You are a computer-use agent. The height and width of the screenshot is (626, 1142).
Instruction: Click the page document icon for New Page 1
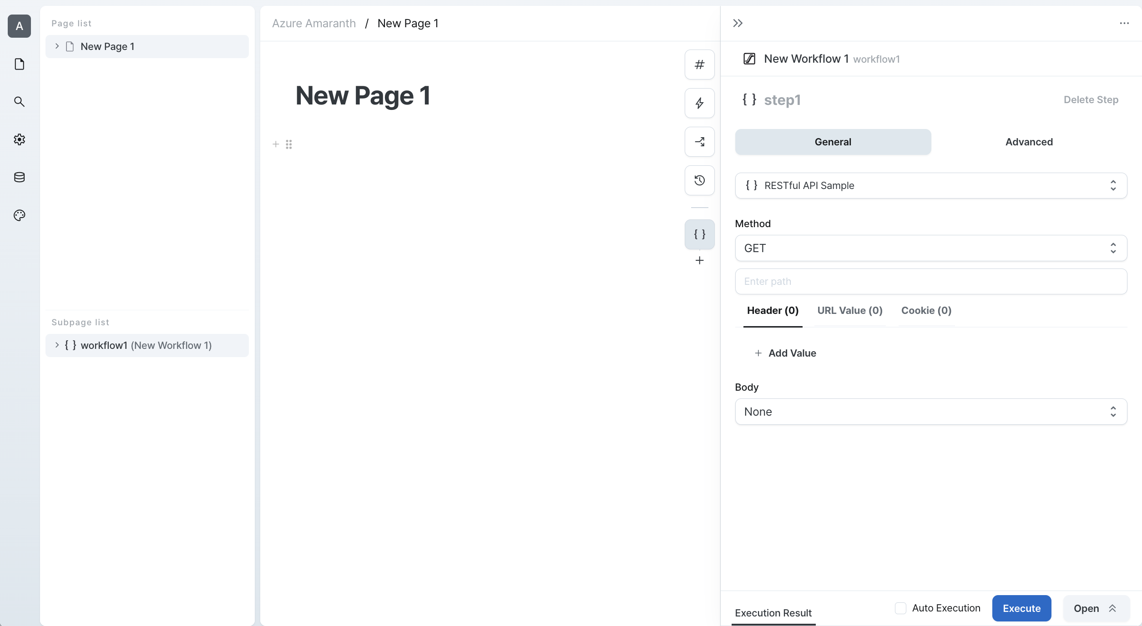pyautogui.click(x=70, y=46)
